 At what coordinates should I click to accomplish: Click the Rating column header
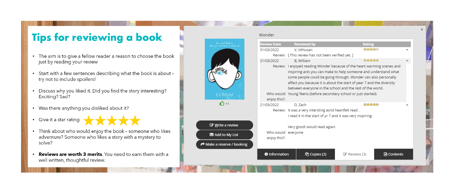(x=368, y=44)
